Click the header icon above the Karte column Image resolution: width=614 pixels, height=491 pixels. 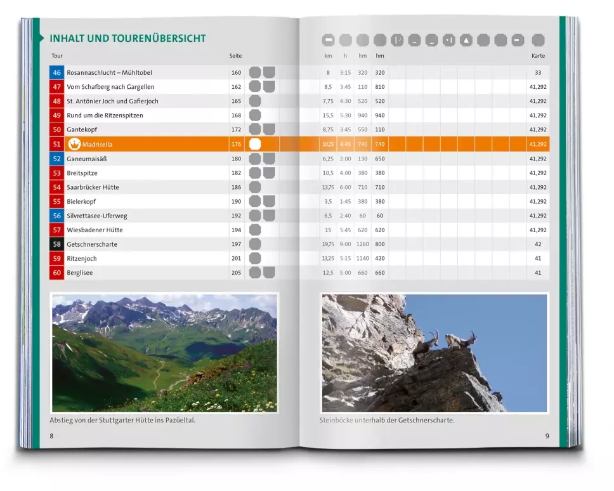538,41
